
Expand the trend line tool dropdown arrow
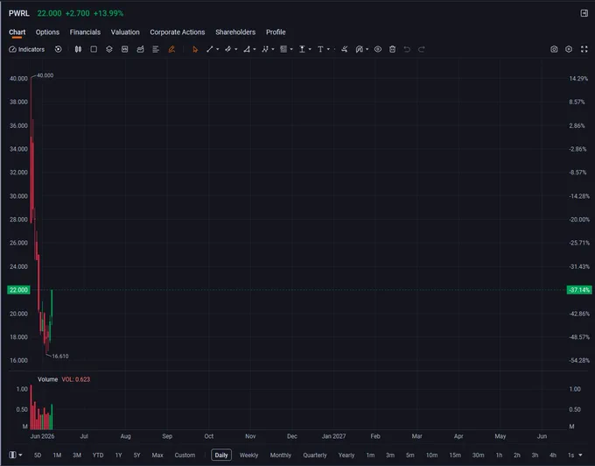tap(217, 49)
